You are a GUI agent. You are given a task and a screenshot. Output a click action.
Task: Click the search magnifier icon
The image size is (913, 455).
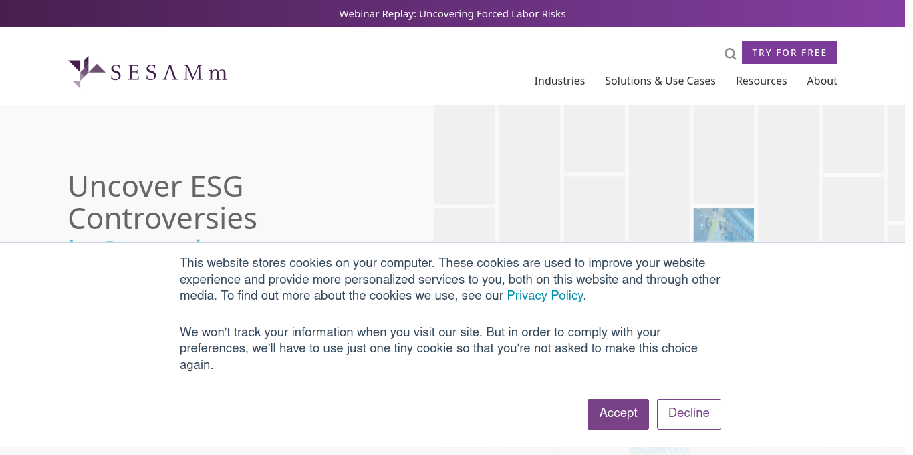tap(730, 54)
